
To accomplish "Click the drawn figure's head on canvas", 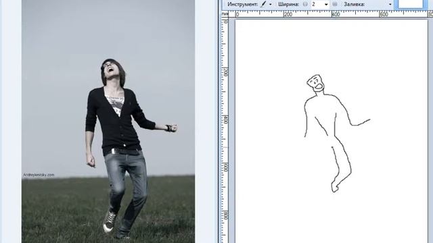I will (316, 83).
